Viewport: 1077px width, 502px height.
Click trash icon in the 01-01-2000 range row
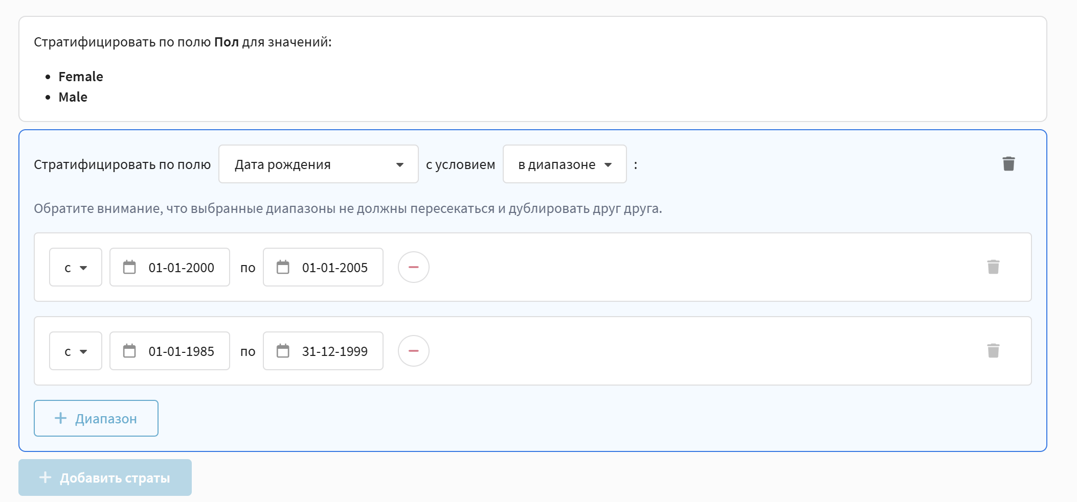point(993,267)
